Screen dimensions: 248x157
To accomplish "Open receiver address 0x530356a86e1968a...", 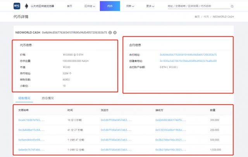I will 171,130.
